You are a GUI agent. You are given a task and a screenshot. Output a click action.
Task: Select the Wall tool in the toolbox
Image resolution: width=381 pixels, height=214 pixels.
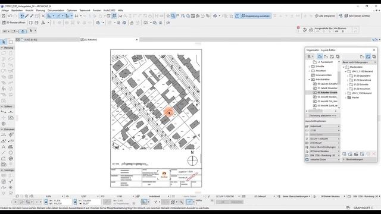point(4,53)
